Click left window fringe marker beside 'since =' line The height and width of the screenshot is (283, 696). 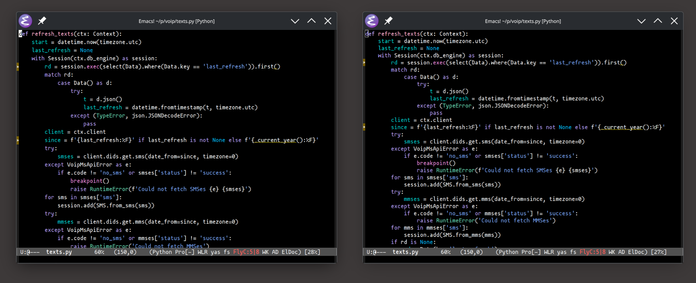point(18,140)
